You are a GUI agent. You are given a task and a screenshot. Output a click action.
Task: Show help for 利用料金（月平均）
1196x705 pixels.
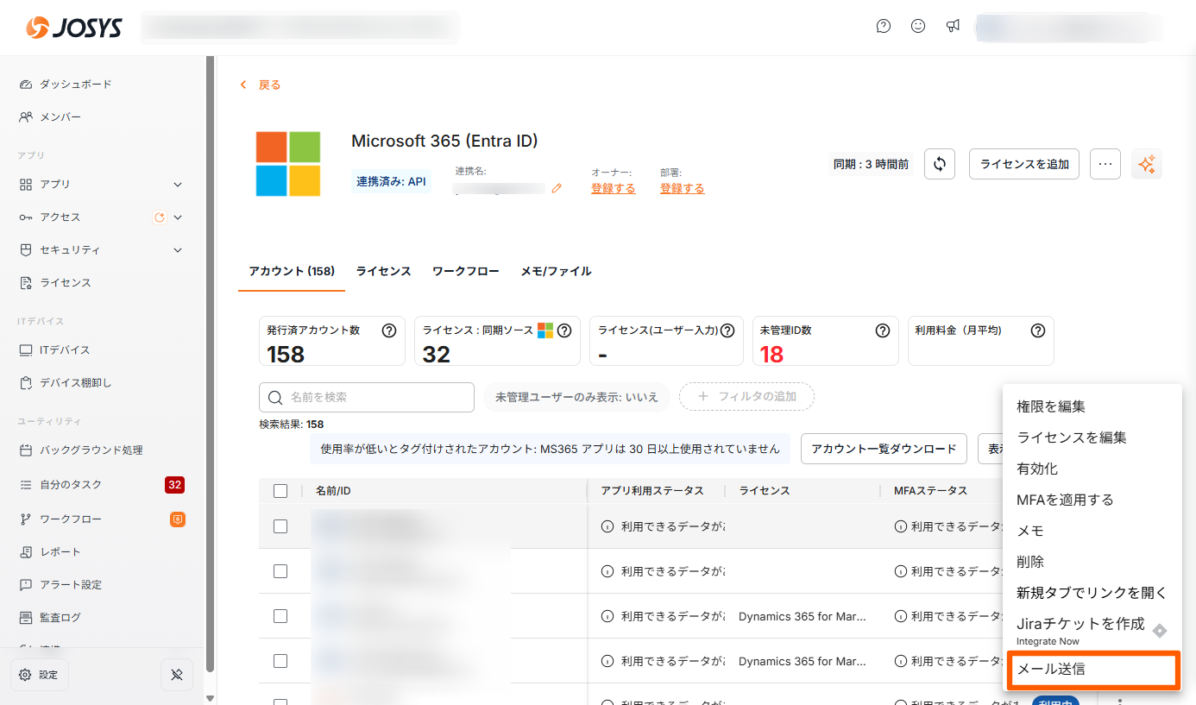1038,330
